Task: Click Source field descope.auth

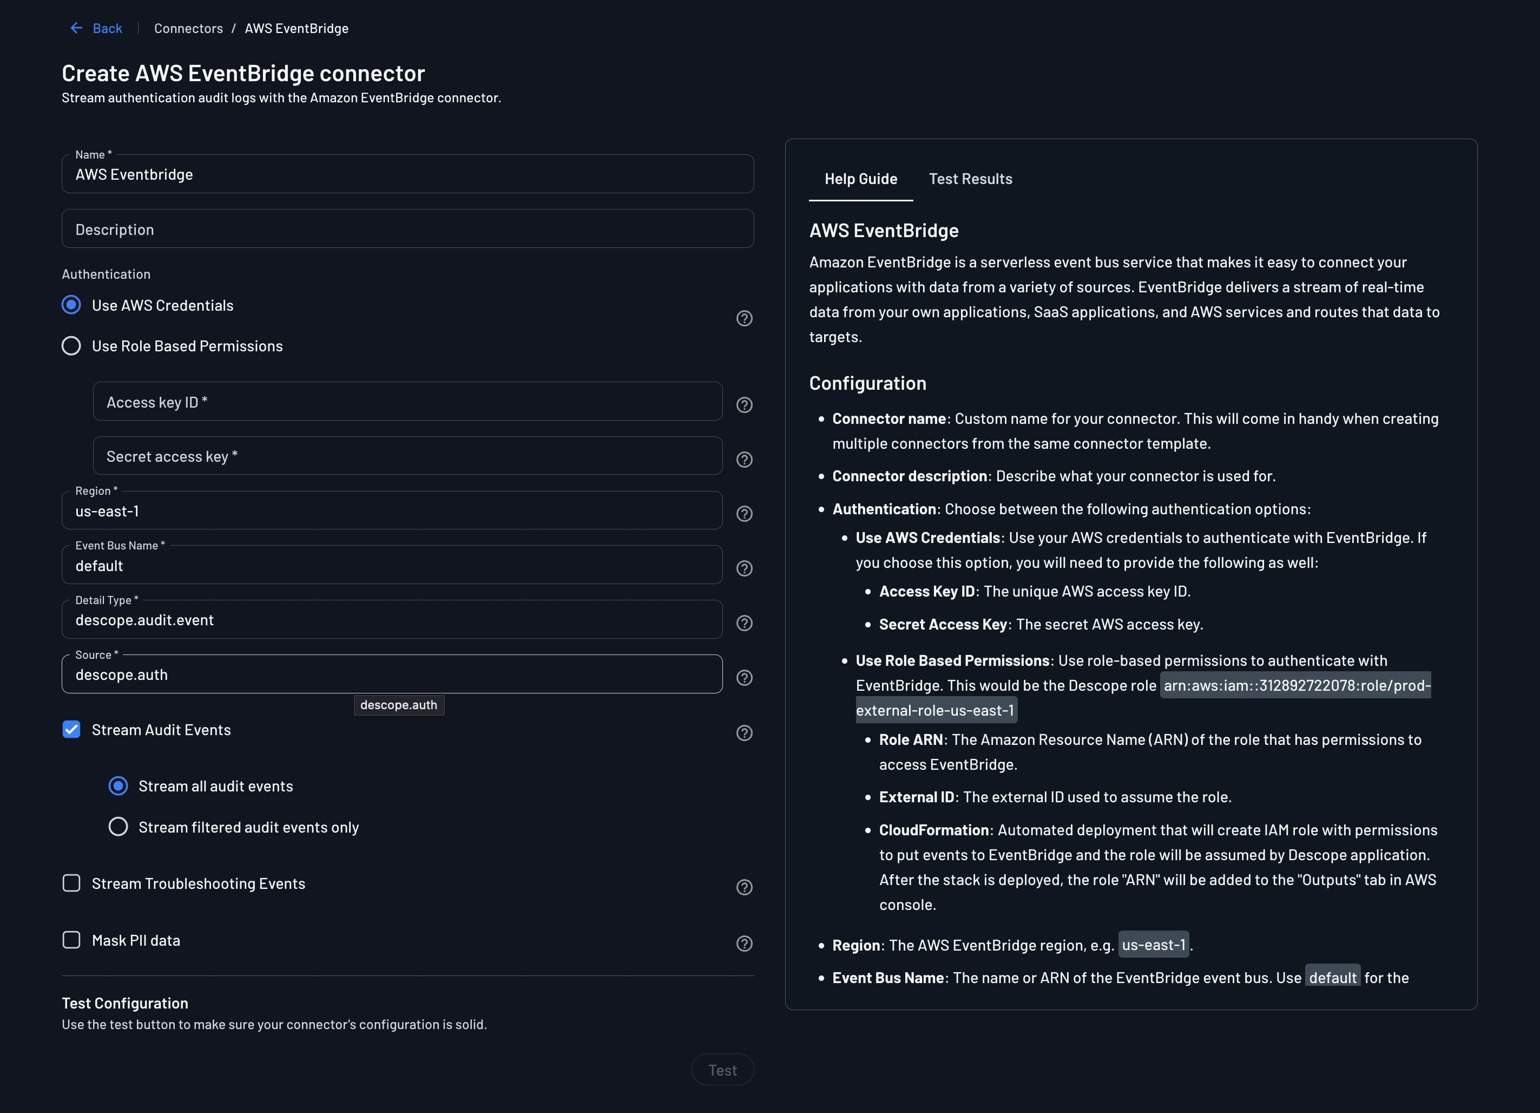Action: (x=392, y=674)
